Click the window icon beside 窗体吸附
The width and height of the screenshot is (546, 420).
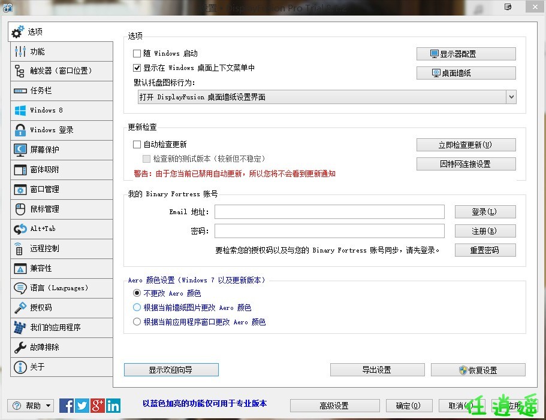click(20, 170)
